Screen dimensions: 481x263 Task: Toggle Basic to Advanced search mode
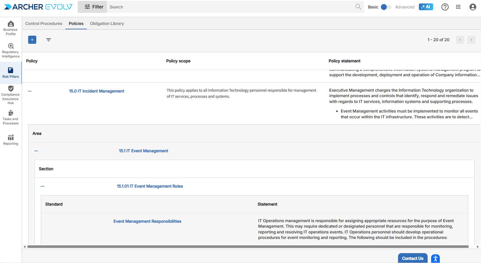coord(386,7)
